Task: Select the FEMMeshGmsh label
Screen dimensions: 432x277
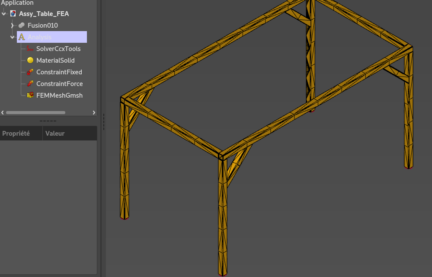Action: [60, 95]
